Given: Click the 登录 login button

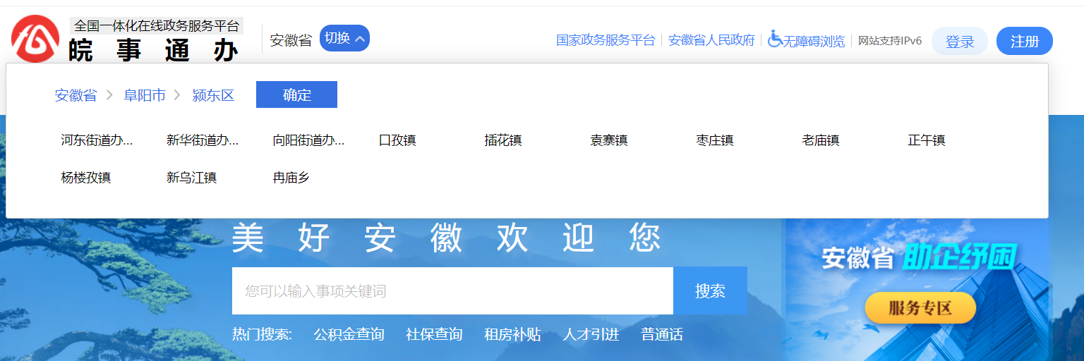Looking at the screenshot, I should click(x=960, y=42).
